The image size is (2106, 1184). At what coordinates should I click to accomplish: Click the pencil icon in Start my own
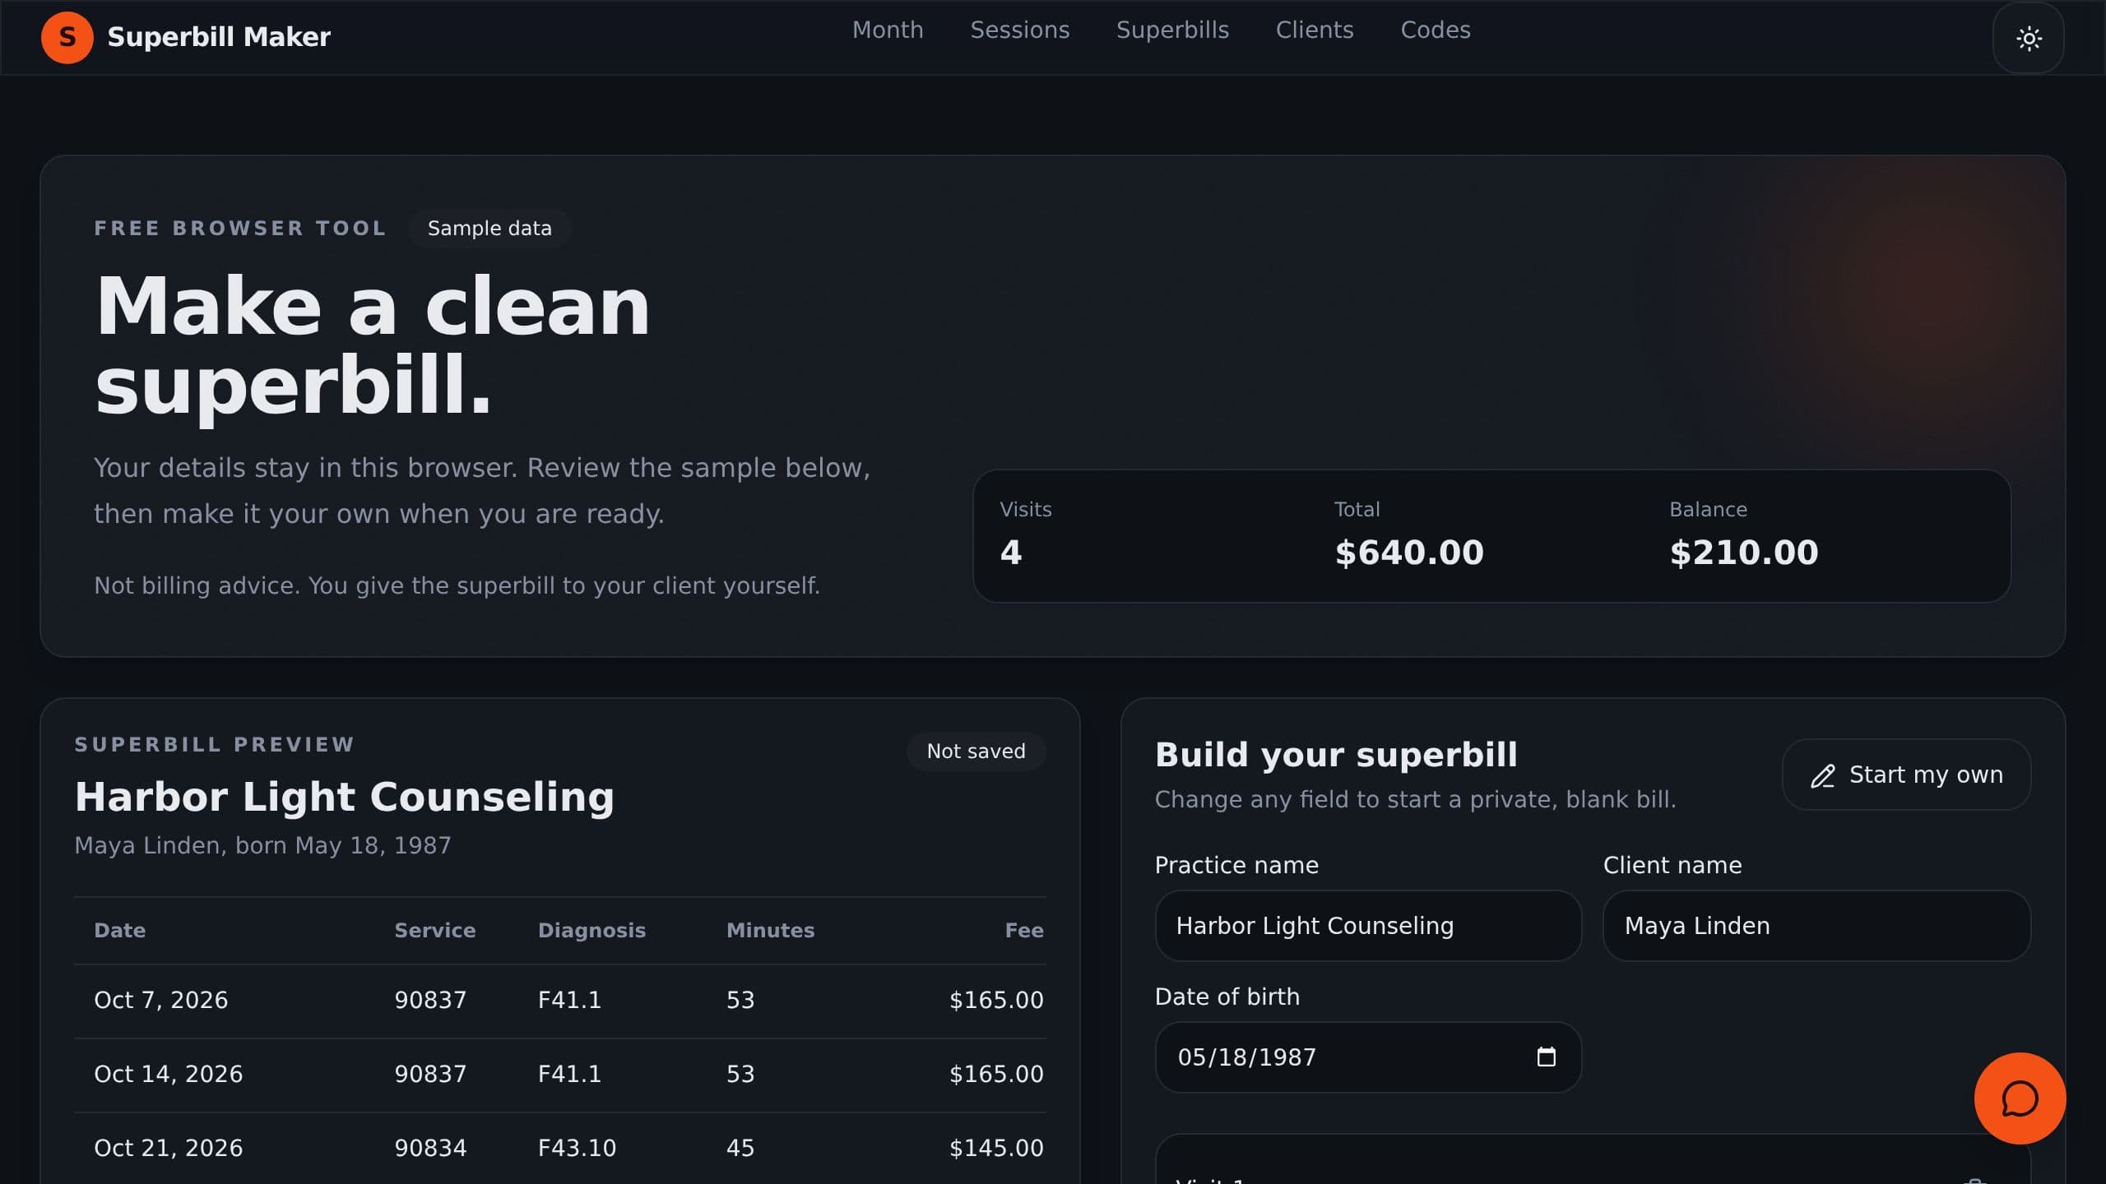(x=1823, y=775)
